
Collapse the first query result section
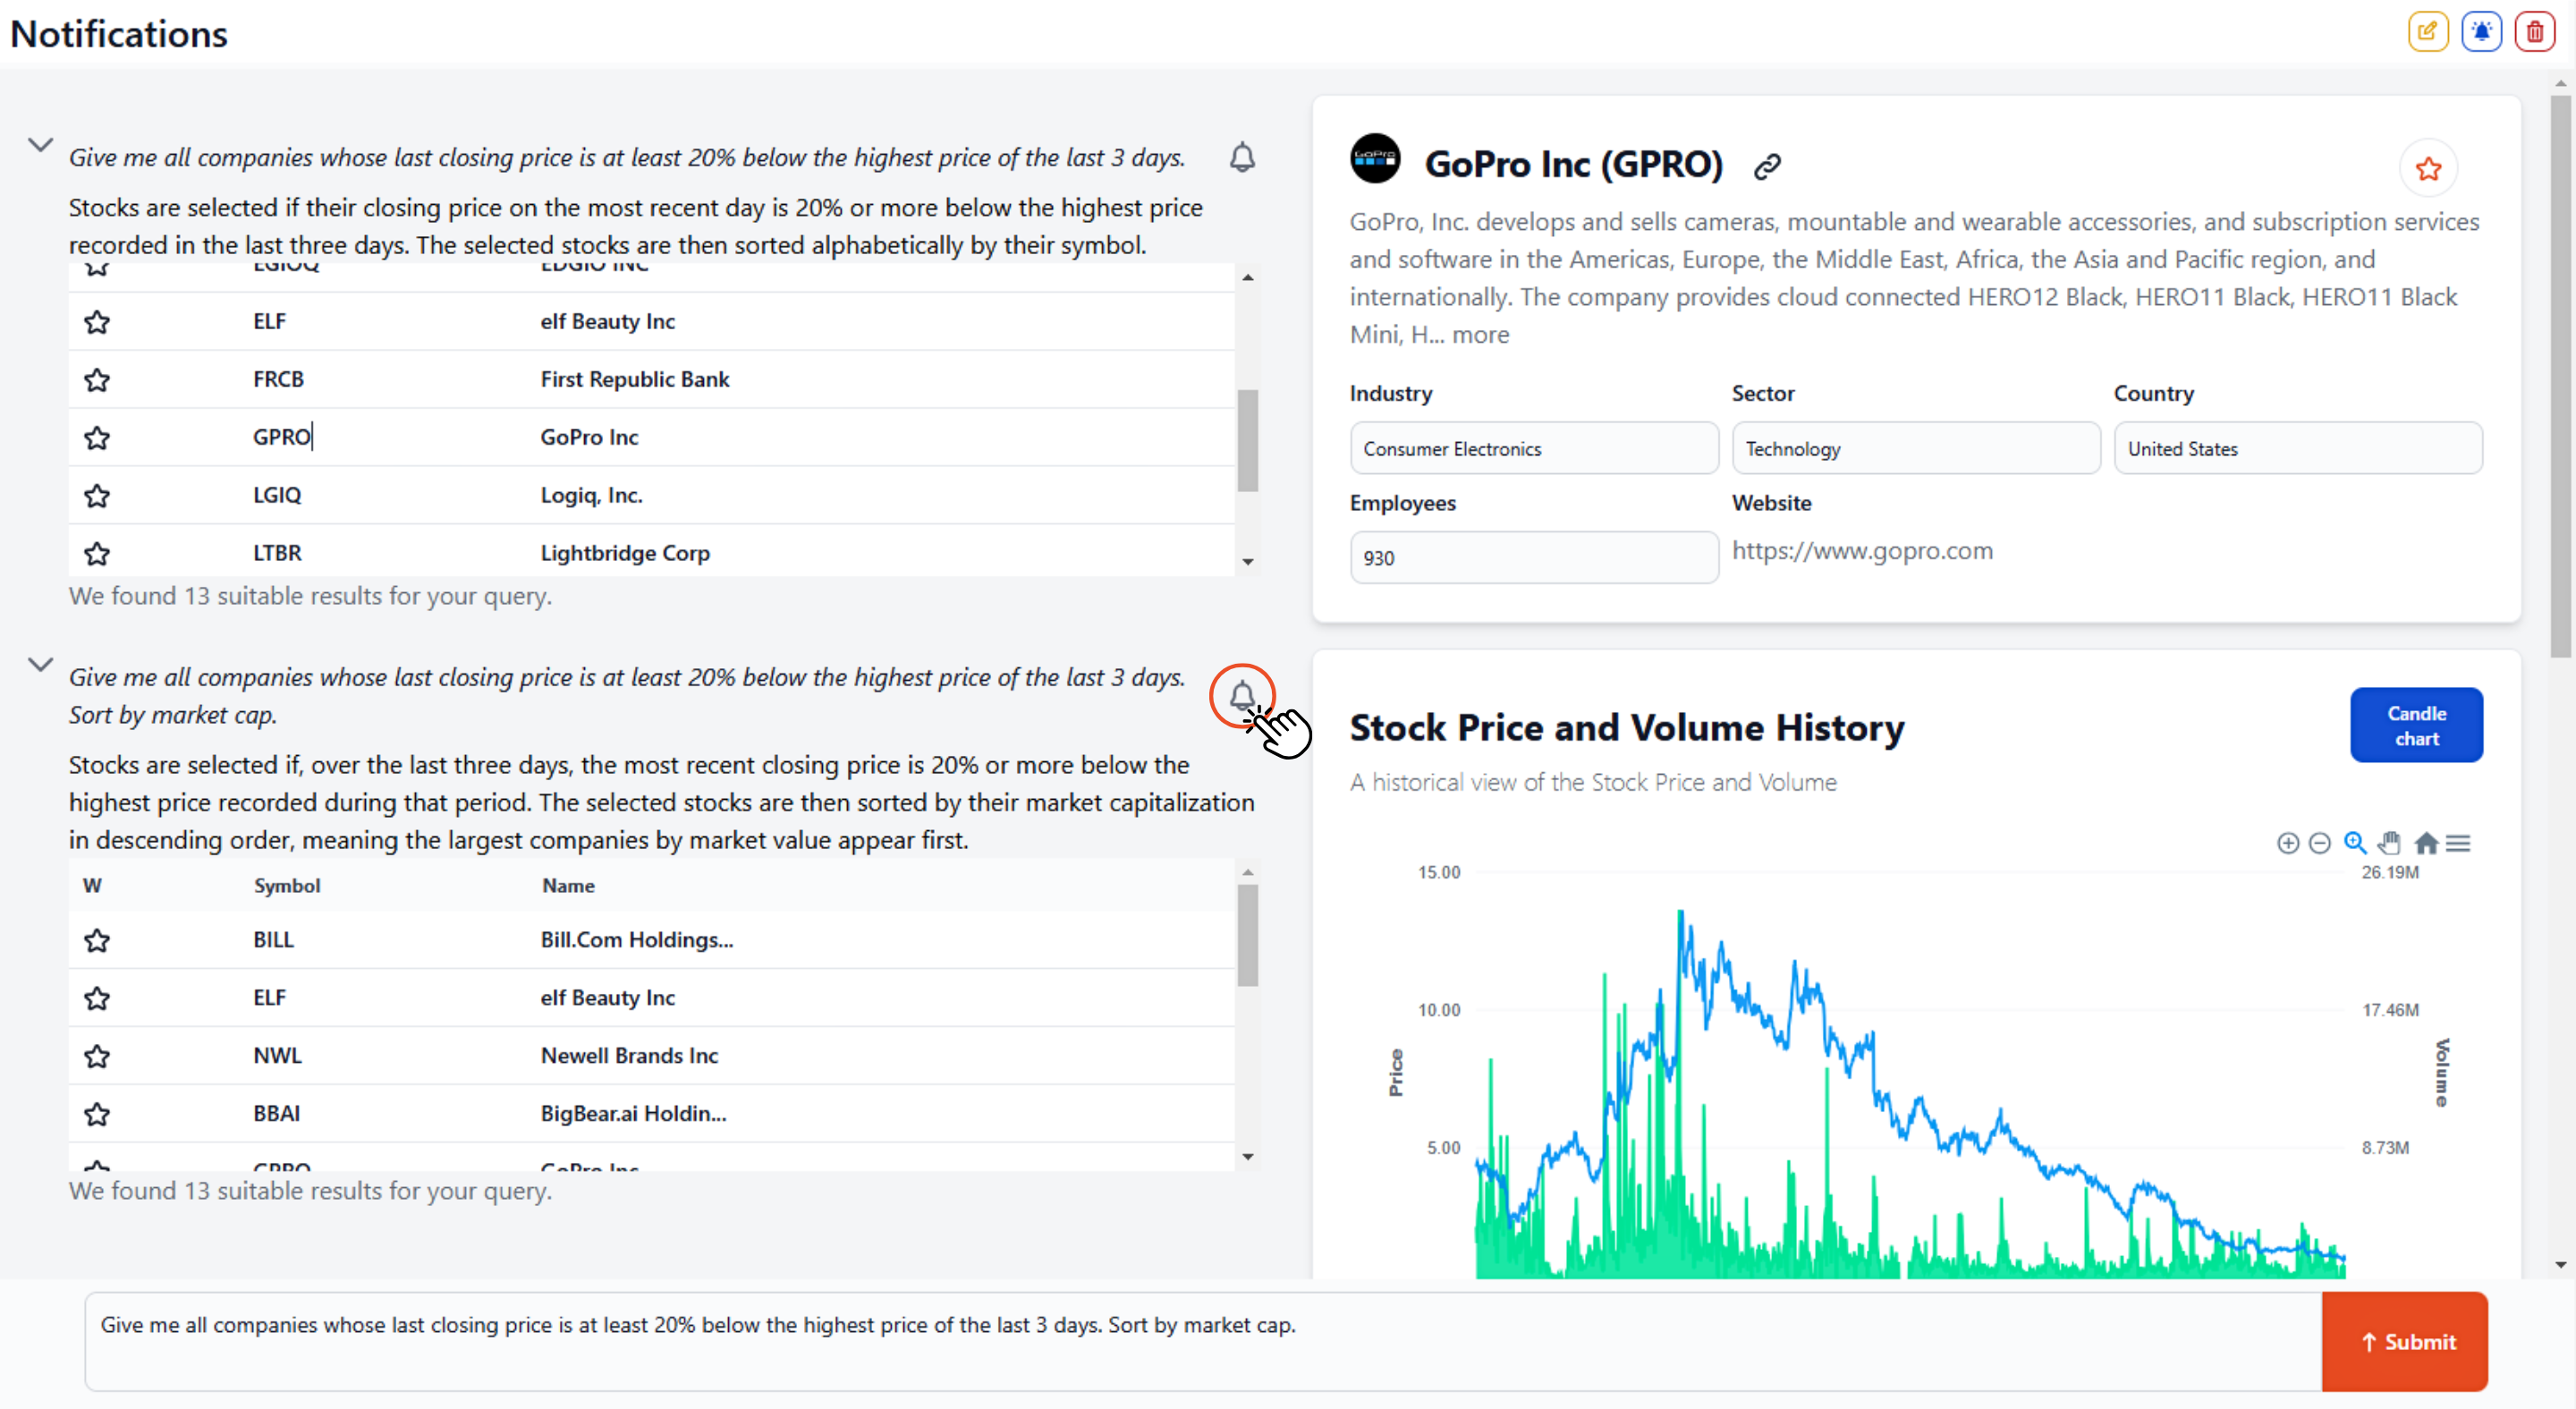tap(40, 145)
